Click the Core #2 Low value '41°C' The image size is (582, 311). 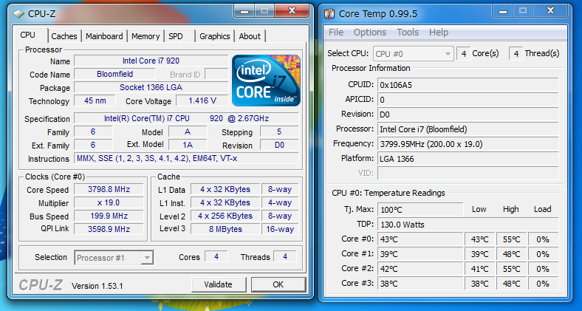click(480, 269)
